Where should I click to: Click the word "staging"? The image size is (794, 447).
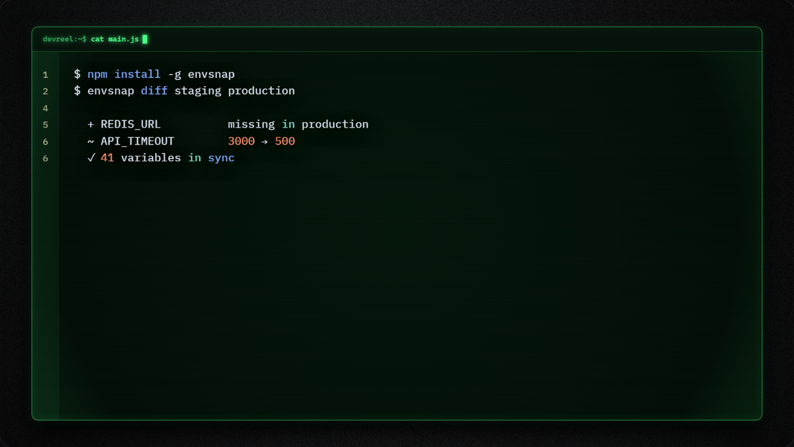tap(198, 91)
